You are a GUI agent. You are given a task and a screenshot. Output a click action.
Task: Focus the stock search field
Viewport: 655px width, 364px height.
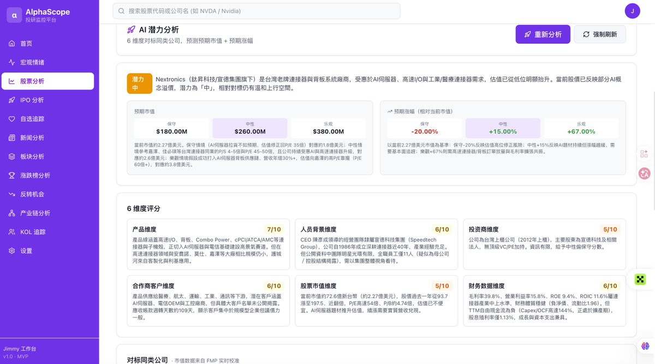(257, 11)
